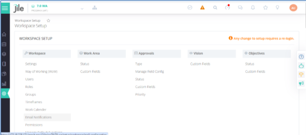Go to Home in left sidebar
The image size is (306, 135).
coord(4,34)
